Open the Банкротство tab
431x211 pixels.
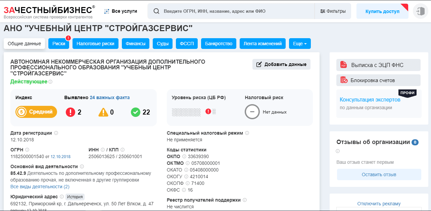[x=219, y=44]
